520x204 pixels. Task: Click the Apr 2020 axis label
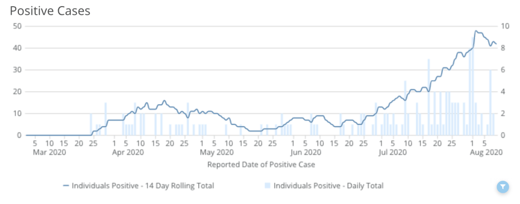128,152
